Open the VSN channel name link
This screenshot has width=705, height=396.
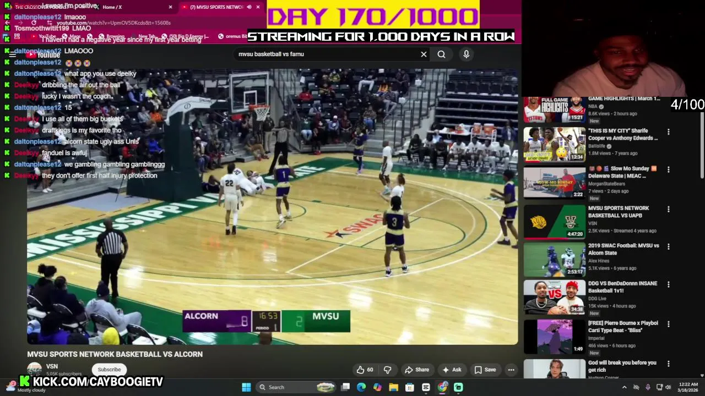click(52, 366)
